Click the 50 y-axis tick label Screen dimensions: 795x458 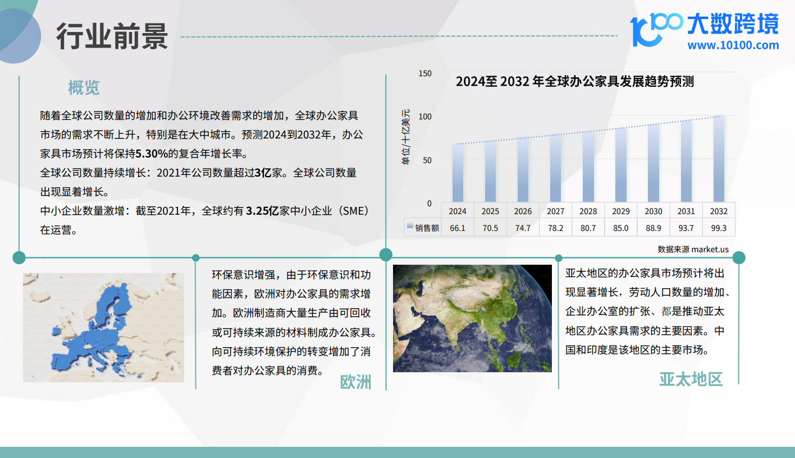(x=427, y=160)
